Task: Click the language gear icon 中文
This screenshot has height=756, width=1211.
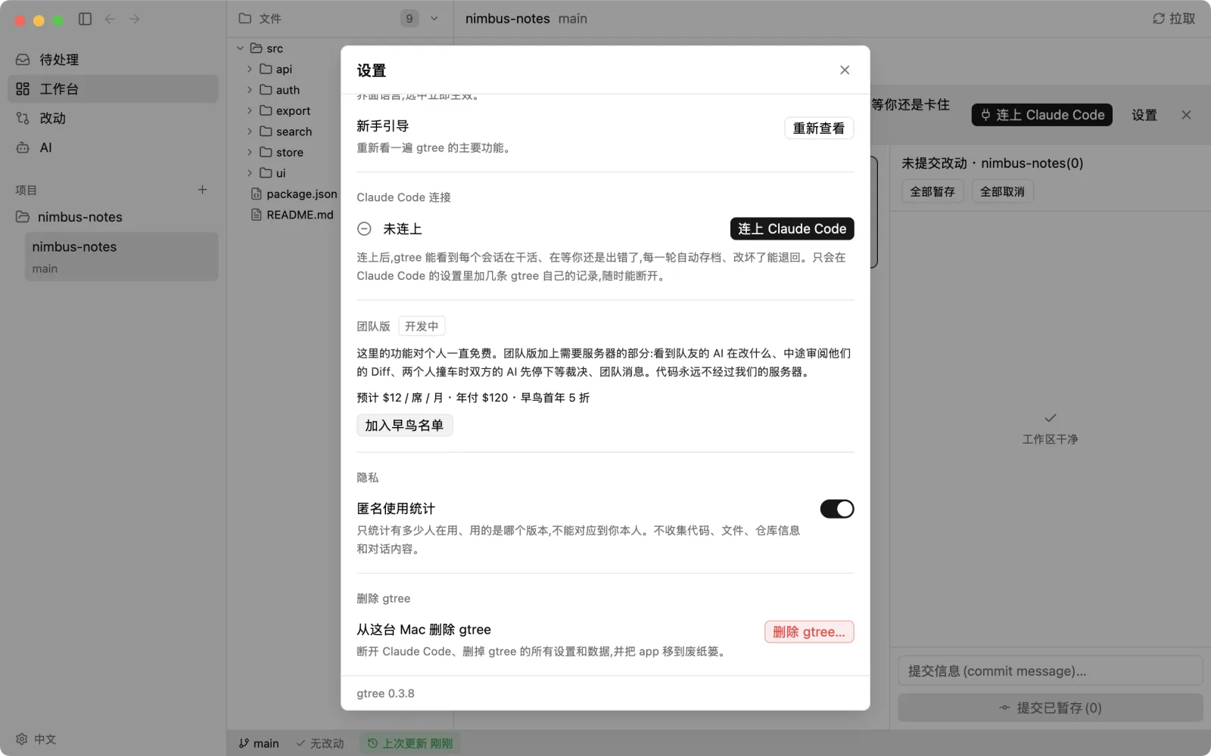Action: click(22, 739)
